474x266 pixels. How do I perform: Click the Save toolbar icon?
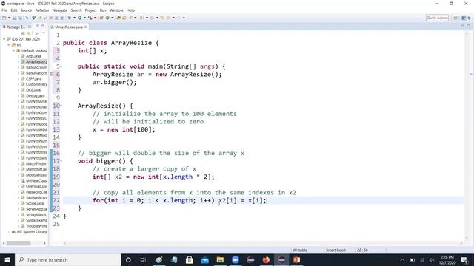click(x=14, y=18)
